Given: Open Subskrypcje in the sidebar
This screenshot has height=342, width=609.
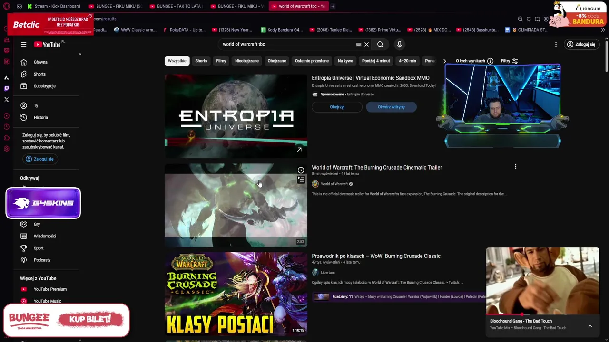Looking at the screenshot, I should click(x=44, y=86).
